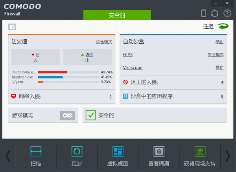Viewport: 236px width, 172px height.
Task: Change firewall Safe Mode (安全模式) setting
Action: [104, 42]
